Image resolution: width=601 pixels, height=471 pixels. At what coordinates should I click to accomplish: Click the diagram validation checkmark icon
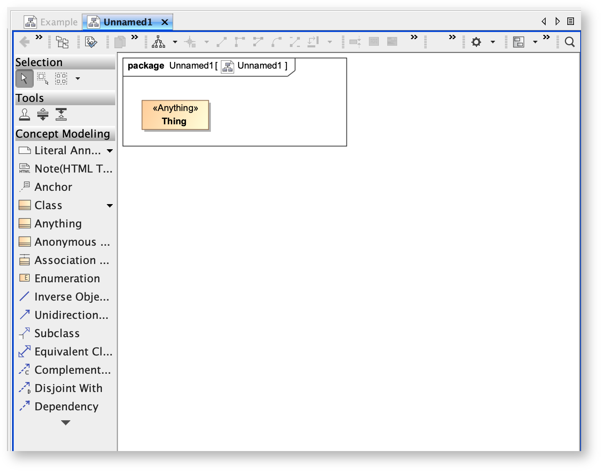coord(91,42)
